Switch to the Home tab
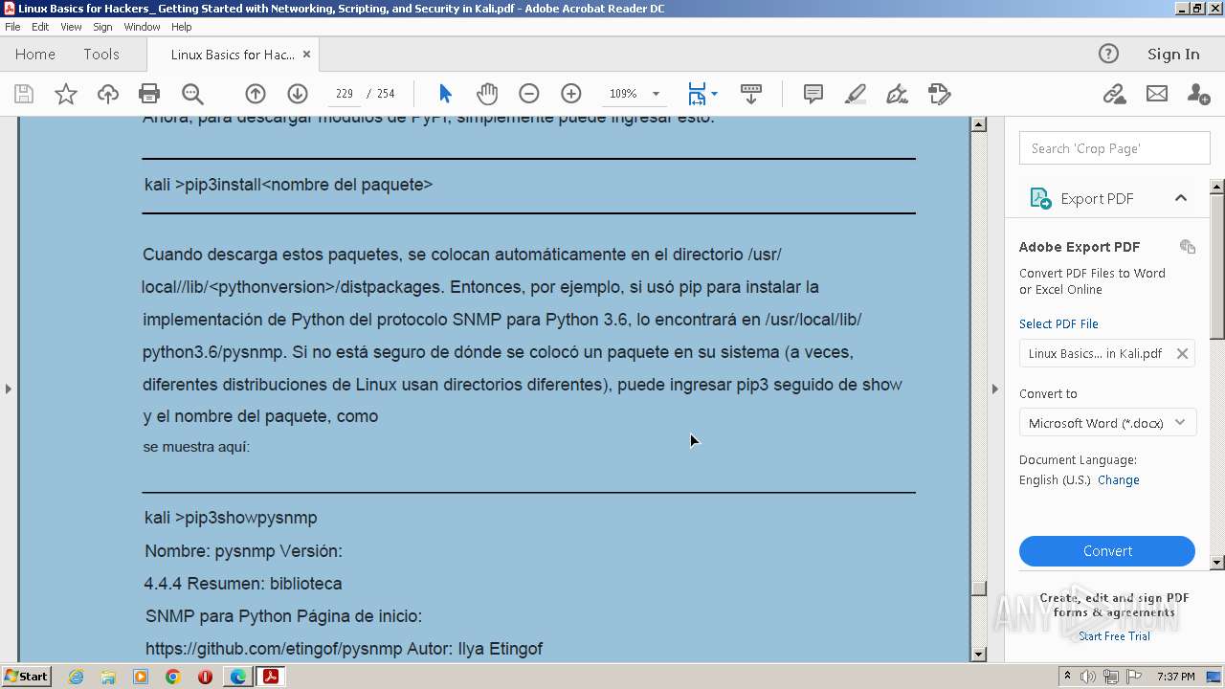Viewport: 1225px width, 689px height. (35, 55)
